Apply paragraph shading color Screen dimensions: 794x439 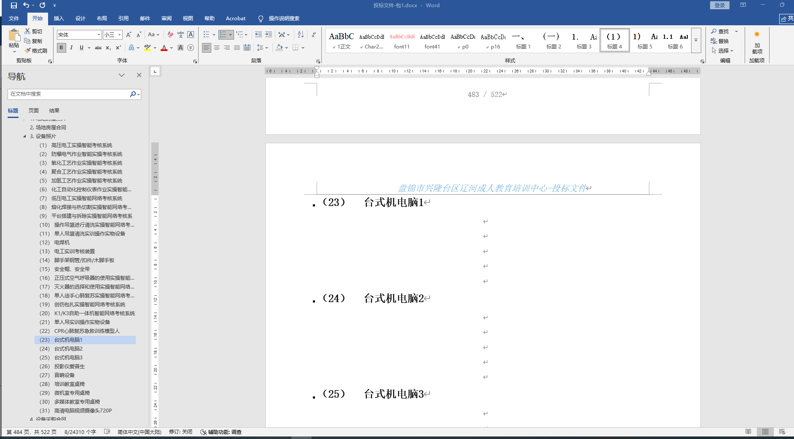click(x=279, y=48)
